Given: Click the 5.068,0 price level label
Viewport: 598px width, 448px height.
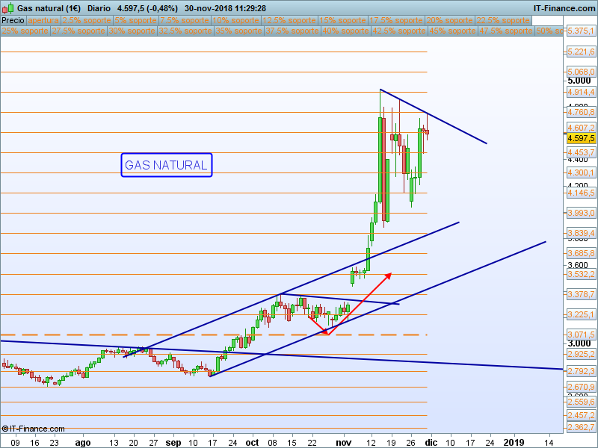Looking at the screenshot, I should click(x=581, y=72).
